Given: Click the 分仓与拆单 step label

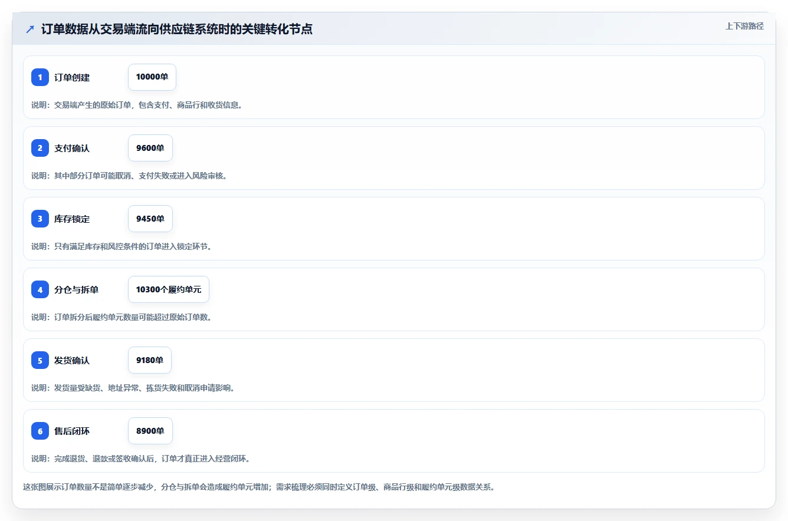Looking at the screenshot, I should 77,289.
